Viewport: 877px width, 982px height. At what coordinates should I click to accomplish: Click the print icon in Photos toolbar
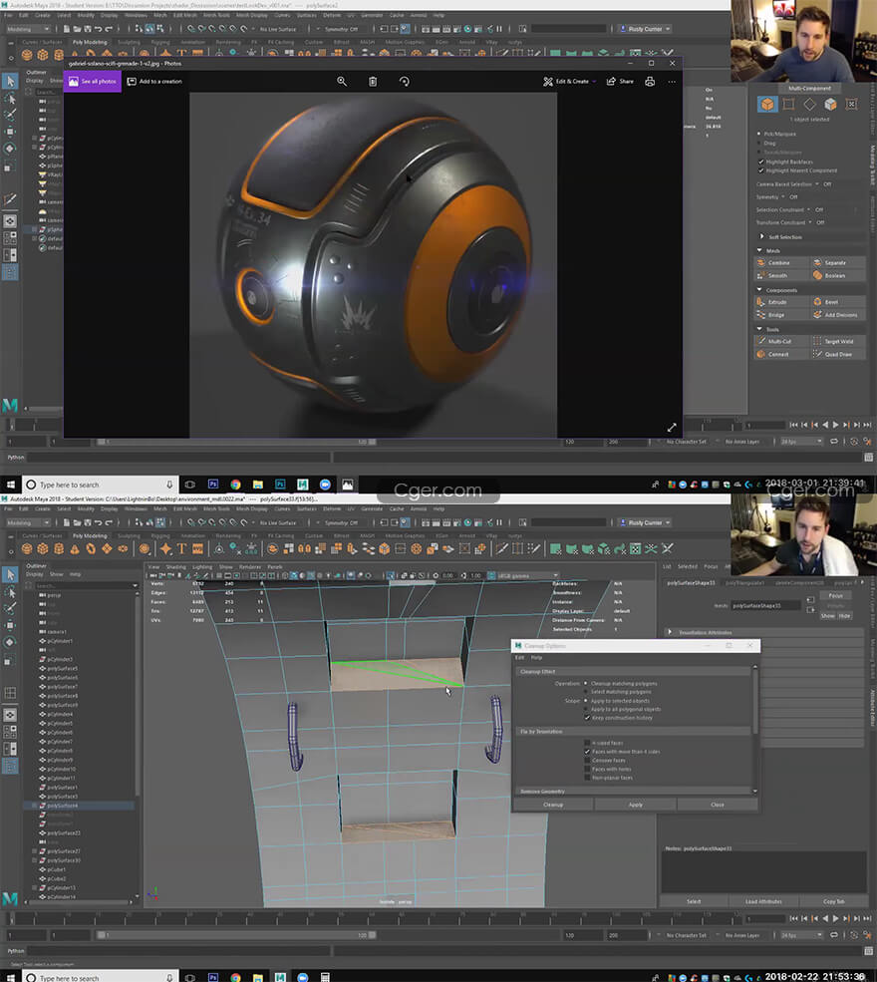pyautogui.click(x=651, y=81)
